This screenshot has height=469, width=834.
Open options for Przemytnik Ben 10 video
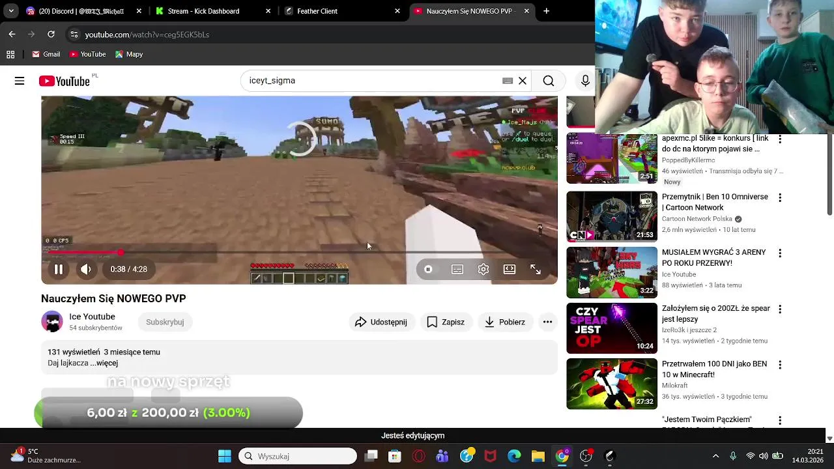click(x=779, y=197)
